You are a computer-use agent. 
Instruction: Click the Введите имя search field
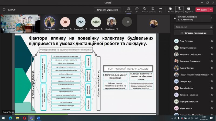coord(192,27)
